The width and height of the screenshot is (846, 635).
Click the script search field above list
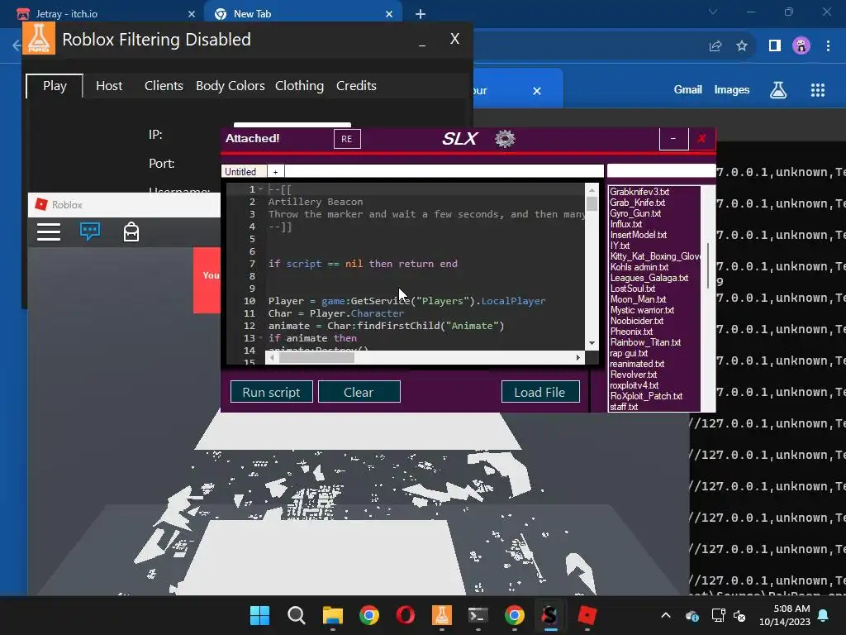tap(662, 171)
